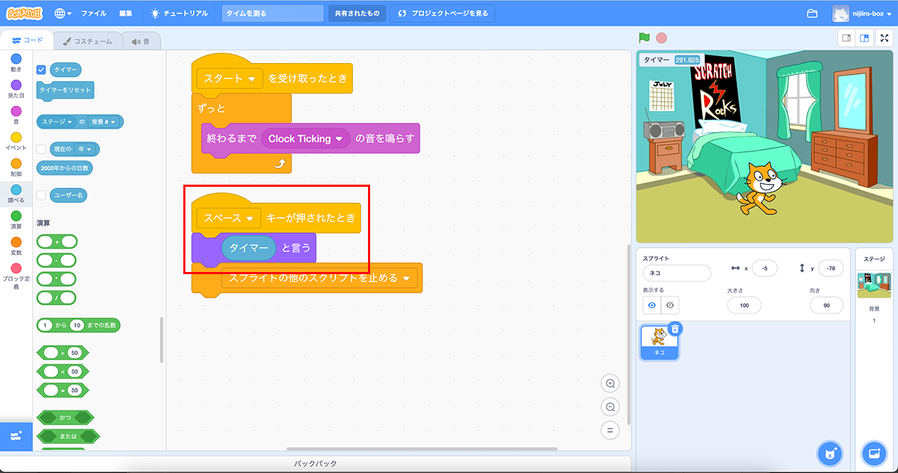Expand the language globe menu
The image size is (898, 473).
[63, 13]
